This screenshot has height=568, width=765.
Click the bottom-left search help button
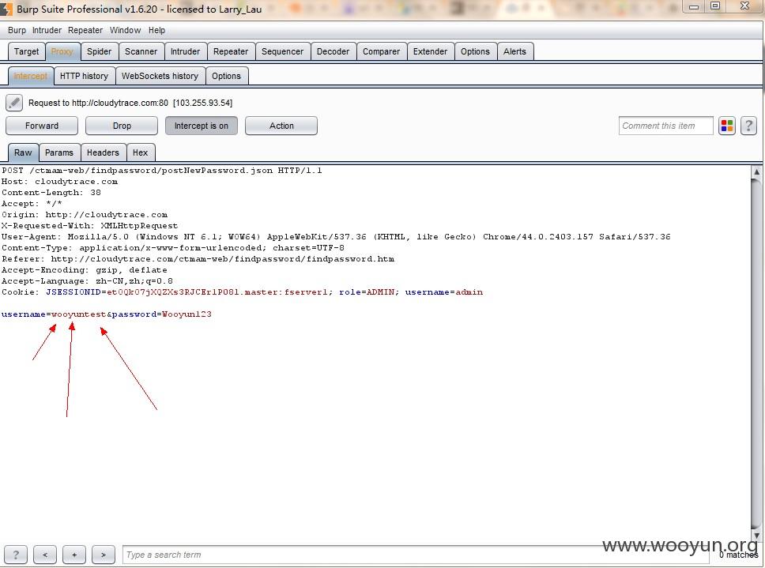(x=16, y=555)
